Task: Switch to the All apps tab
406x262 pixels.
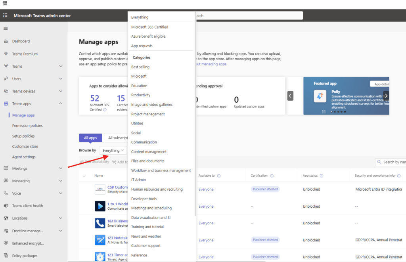Action: tap(90, 138)
